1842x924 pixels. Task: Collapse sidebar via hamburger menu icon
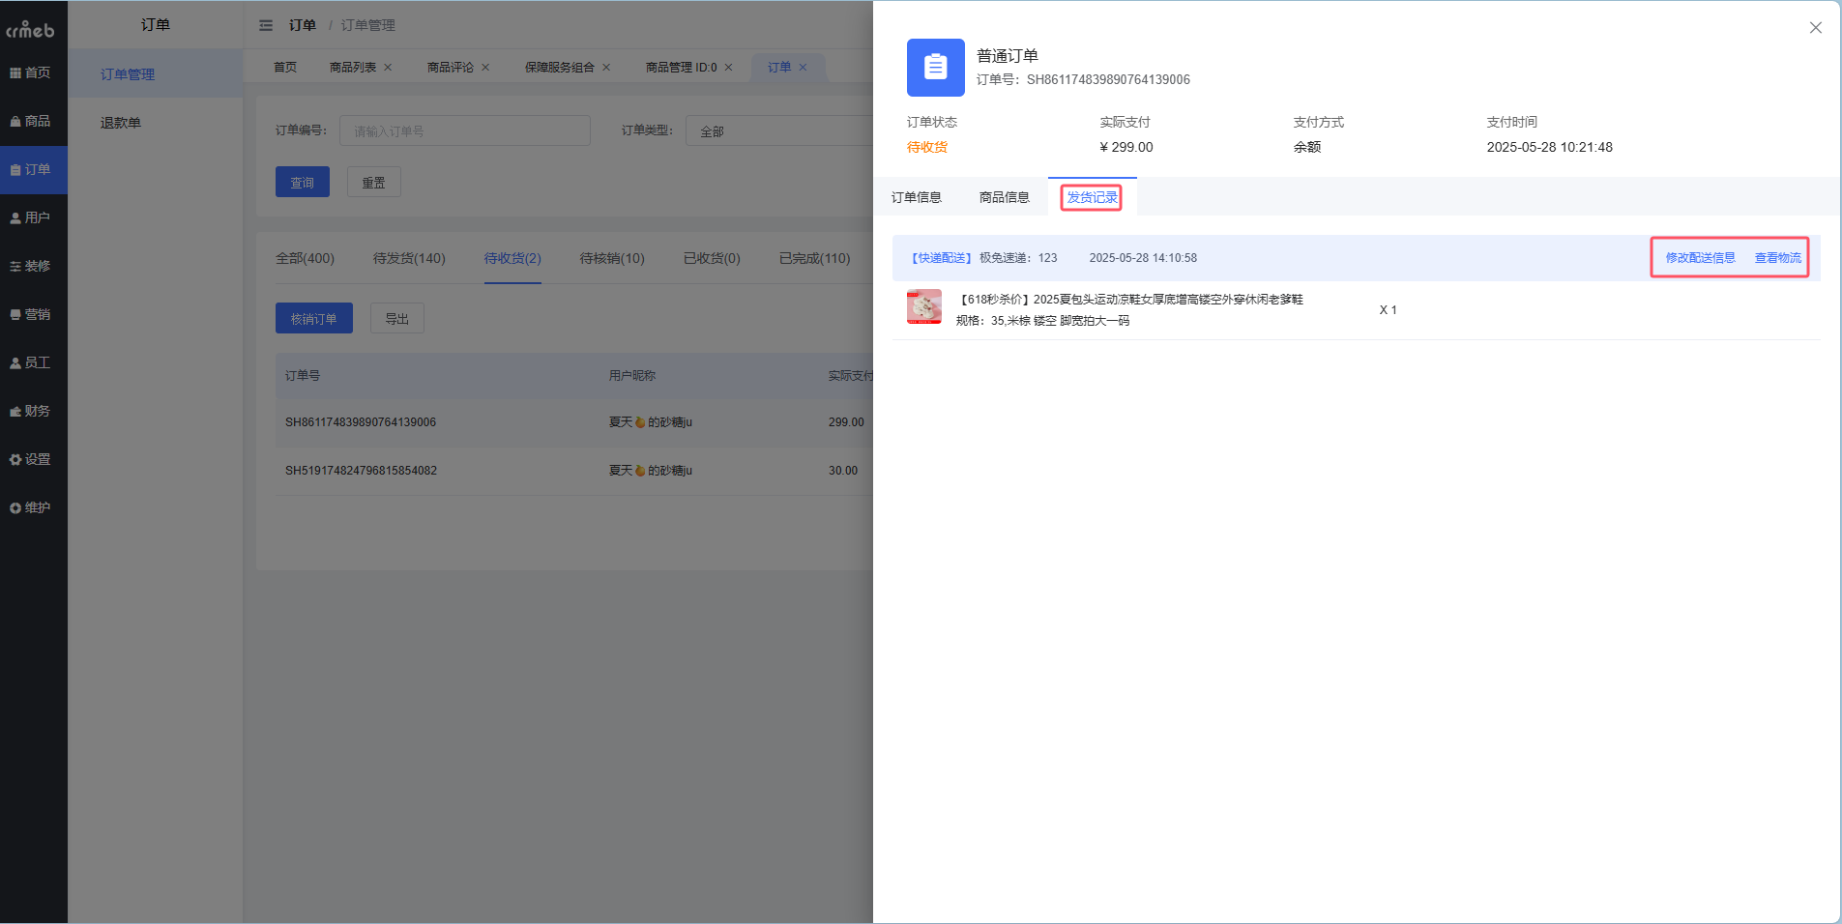(x=266, y=25)
